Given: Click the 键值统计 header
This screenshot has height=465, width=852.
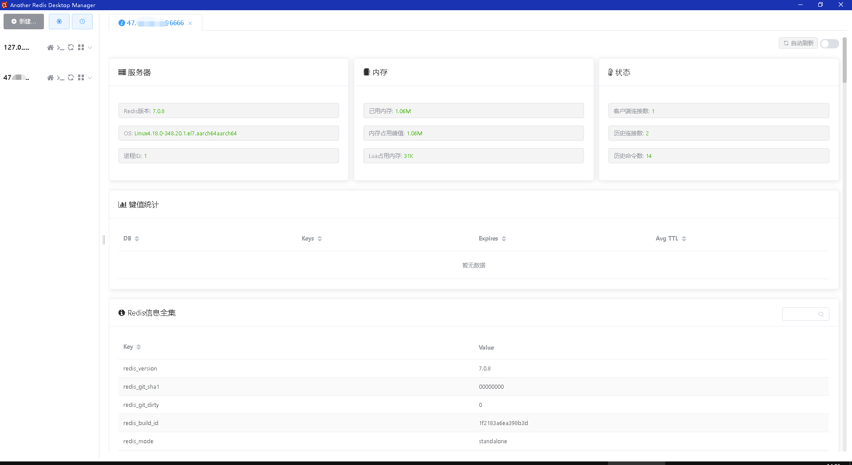Looking at the screenshot, I should point(138,205).
